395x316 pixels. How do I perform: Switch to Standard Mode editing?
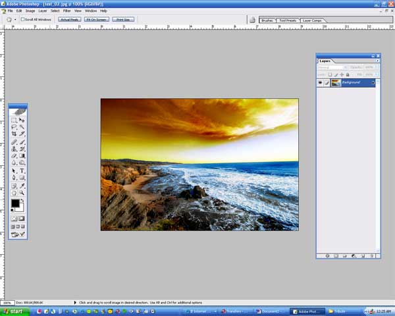(14, 219)
